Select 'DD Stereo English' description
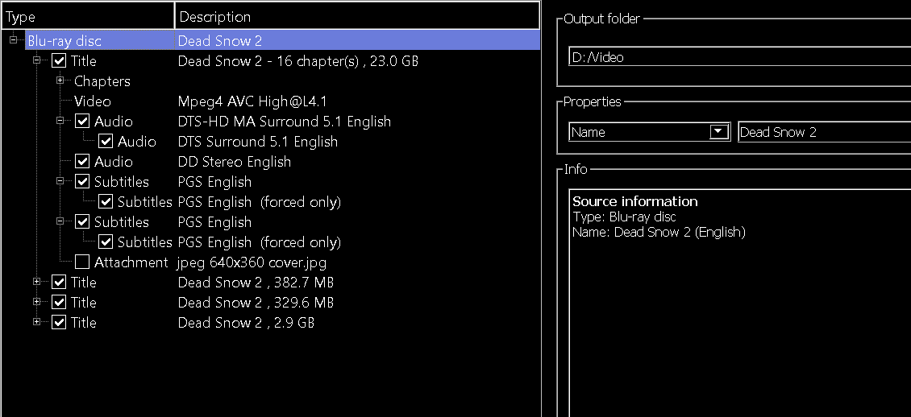The height and width of the screenshot is (417, 911). (x=234, y=161)
